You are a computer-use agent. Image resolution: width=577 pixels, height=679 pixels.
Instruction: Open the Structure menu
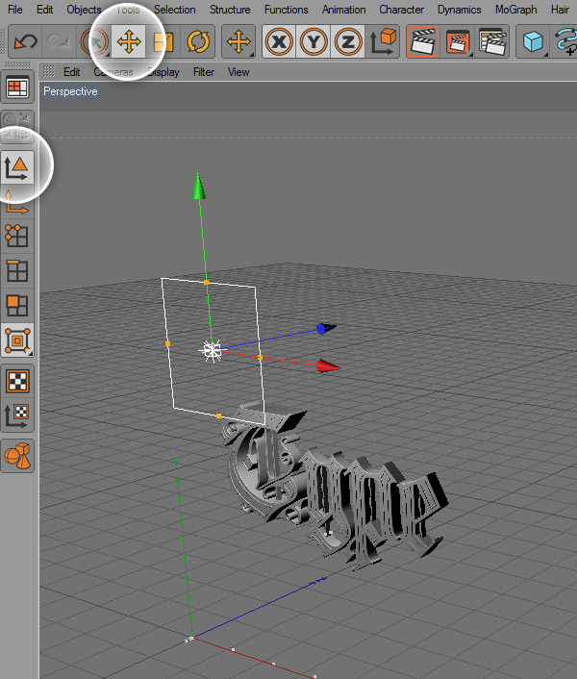[x=230, y=10]
